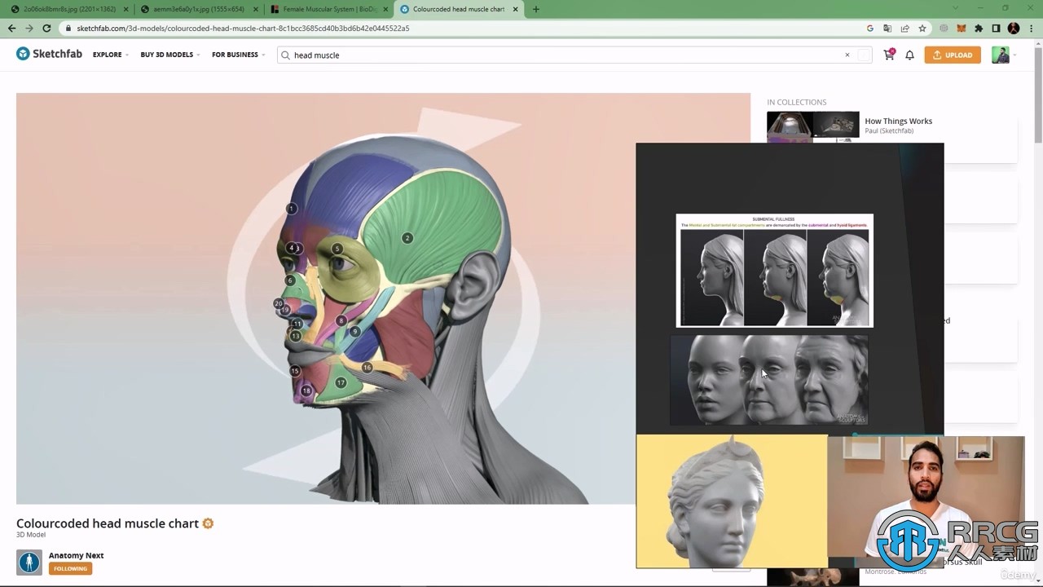Click the three aging faces reference image
1043x587 pixels.
769,380
